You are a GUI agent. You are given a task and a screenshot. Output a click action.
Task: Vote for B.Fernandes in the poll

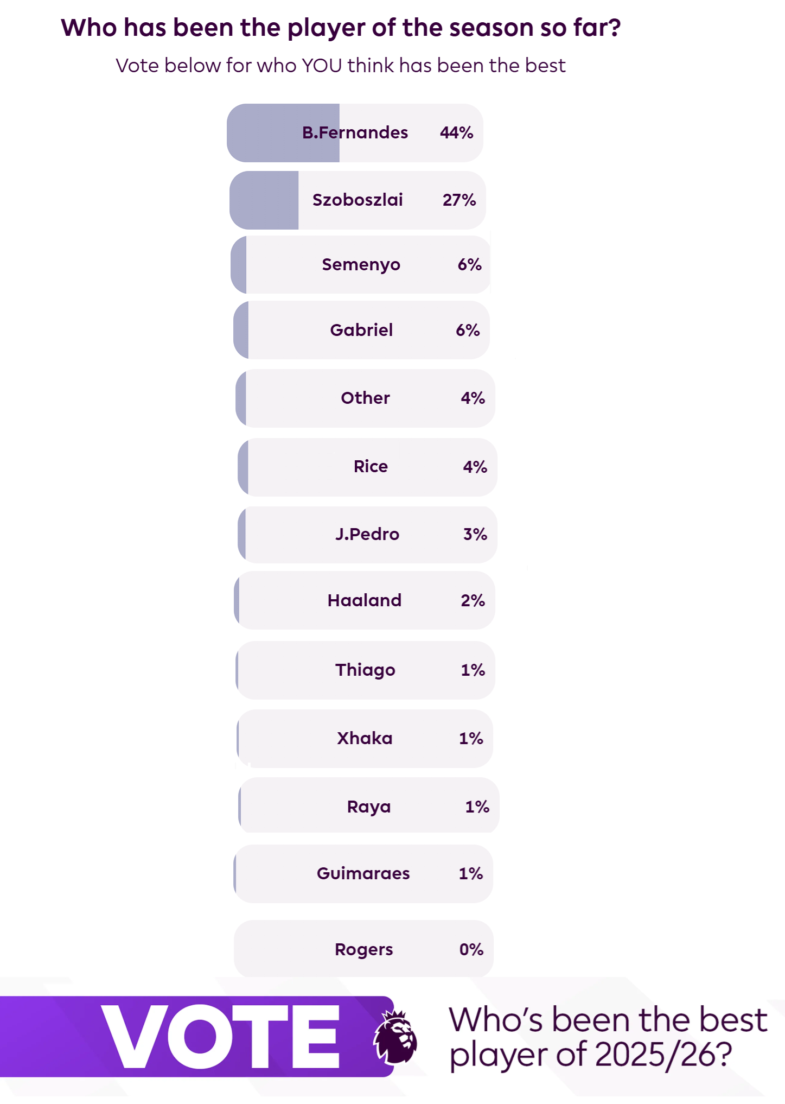tap(355, 133)
